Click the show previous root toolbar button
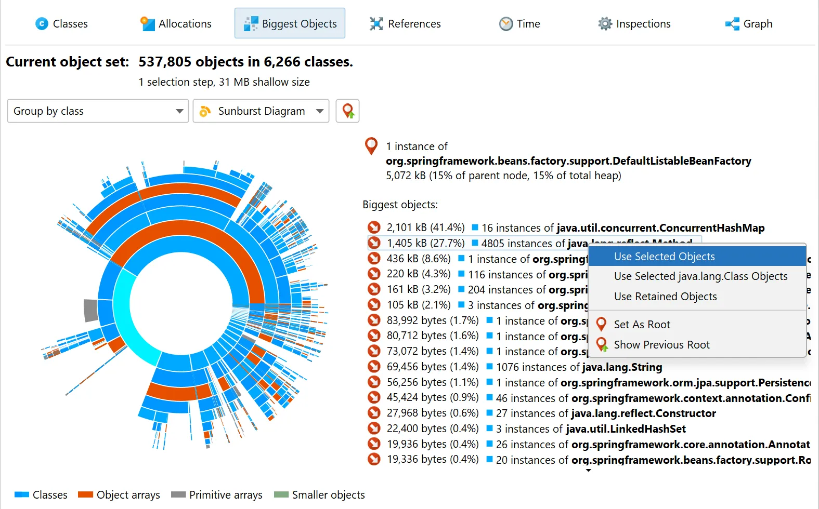The height and width of the screenshot is (509, 819). tap(347, 111)
